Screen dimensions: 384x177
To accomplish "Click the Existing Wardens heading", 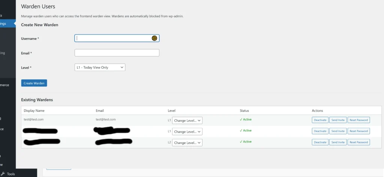I will click(37, 100).
